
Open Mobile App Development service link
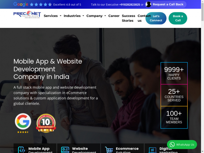click(35, 148)
